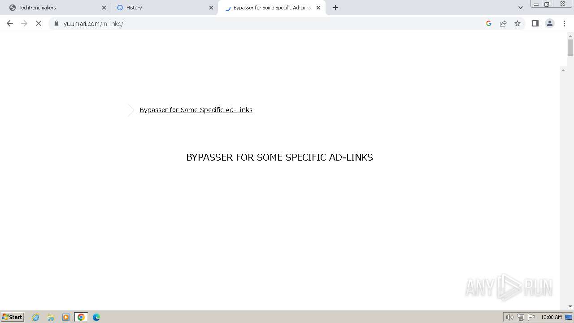Open the Action Center flag icon
Image resolution: width=574 pixels, height=323 pixels.
tap(531, 317)
